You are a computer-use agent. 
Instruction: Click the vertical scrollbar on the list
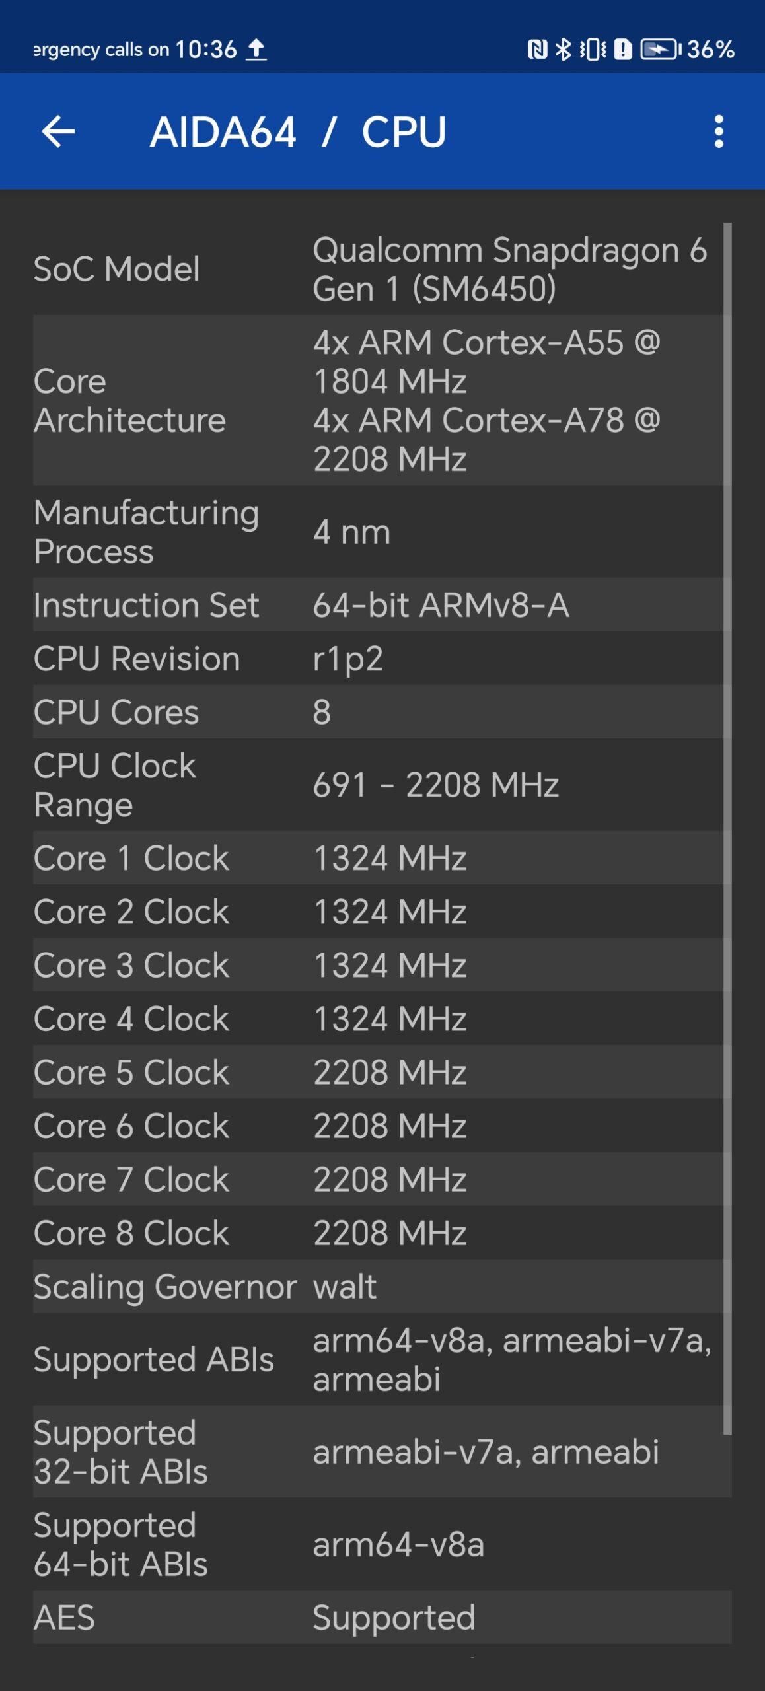tap(727, 826)
